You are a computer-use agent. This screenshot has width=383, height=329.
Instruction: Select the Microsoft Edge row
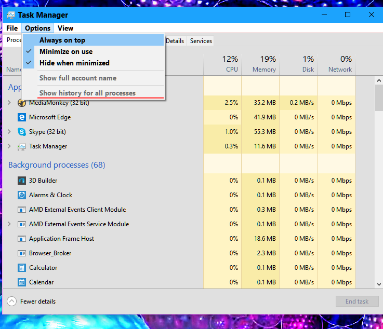(179, 117)
